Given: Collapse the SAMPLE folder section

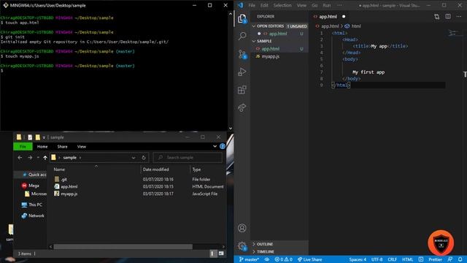Looking at the screenshot, I should pyautogui.click(x=254, y=41).
